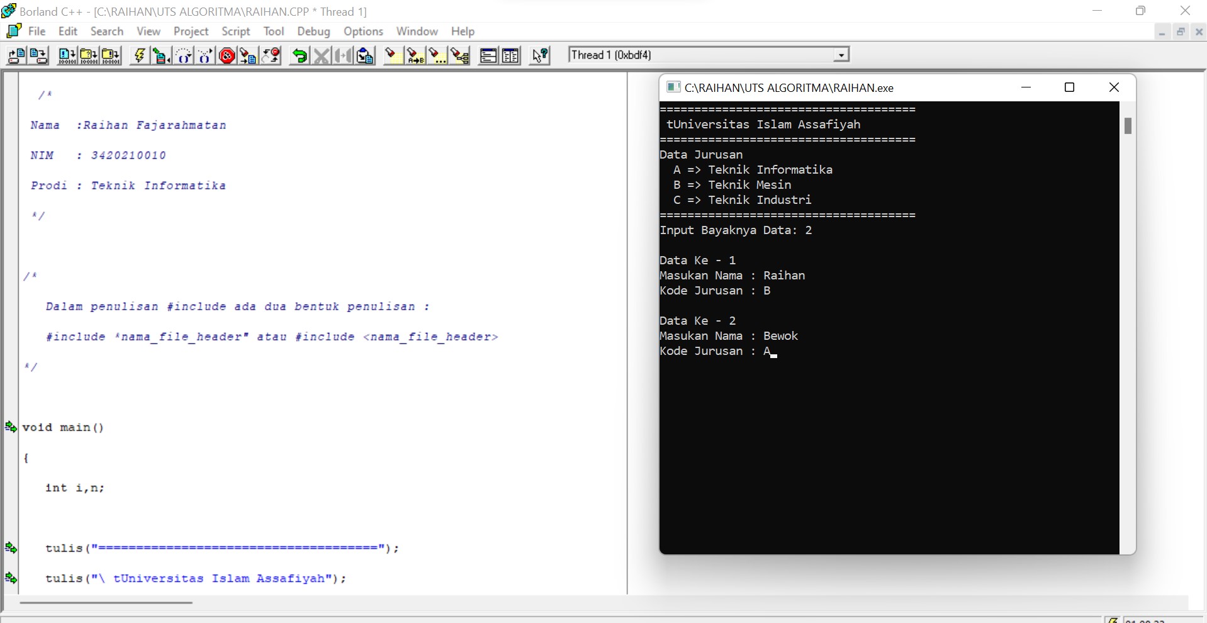Click the Search flashlight icon
1207x623 pixels.
tap(393, 56)
